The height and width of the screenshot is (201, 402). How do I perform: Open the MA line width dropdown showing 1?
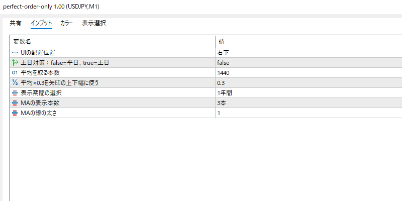pyautogui.click(x=219, y=113)
